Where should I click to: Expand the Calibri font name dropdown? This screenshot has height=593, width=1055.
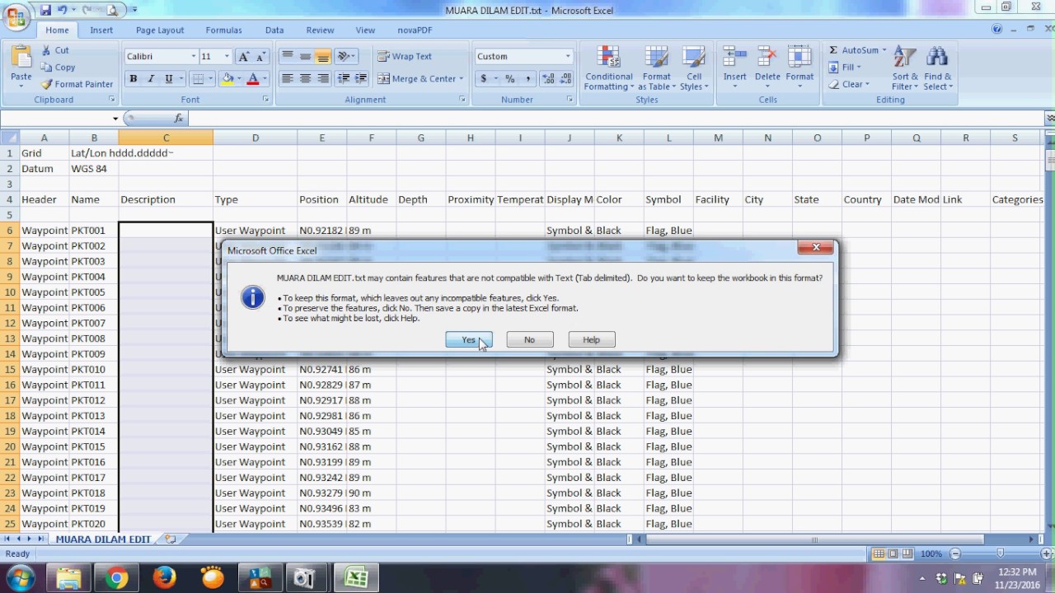tap(194, 57)
